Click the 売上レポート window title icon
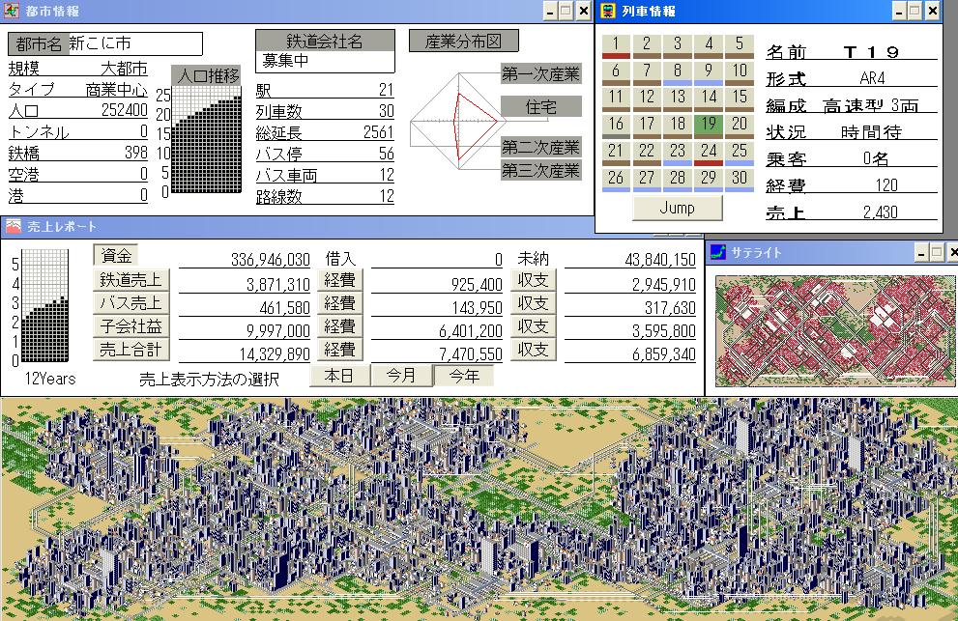Viewport: 958px width, 621px height. click(x=14, y=227)
